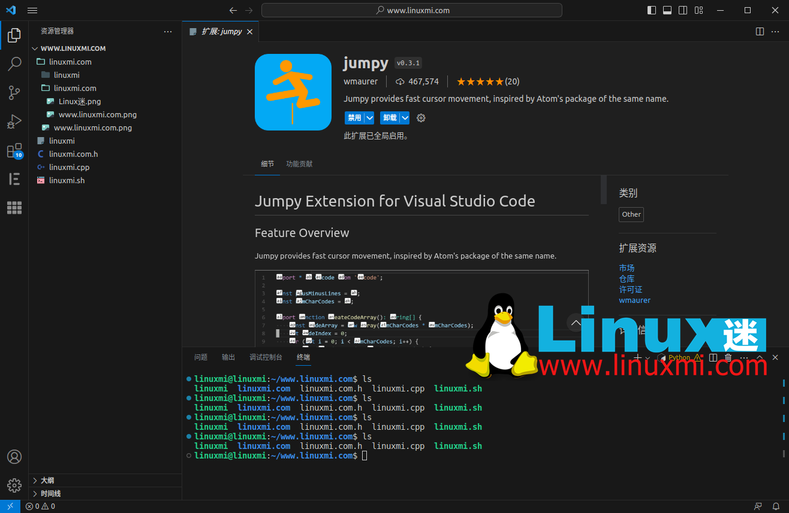Viewport: 789px width, 513px height.
Task: Click the command center search box
Action: 412,10
